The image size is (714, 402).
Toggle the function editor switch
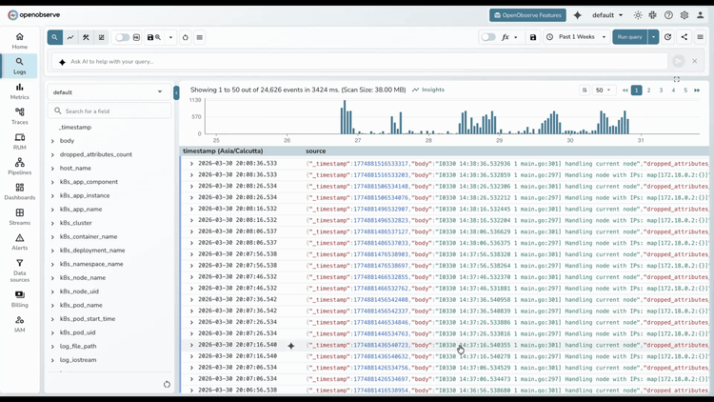(x=488, y=37)
